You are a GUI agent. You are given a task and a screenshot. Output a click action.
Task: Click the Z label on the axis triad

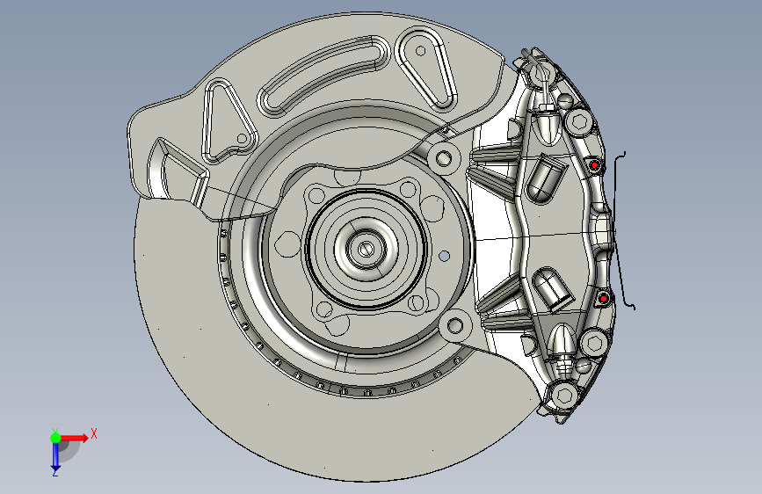coord(55,473)
